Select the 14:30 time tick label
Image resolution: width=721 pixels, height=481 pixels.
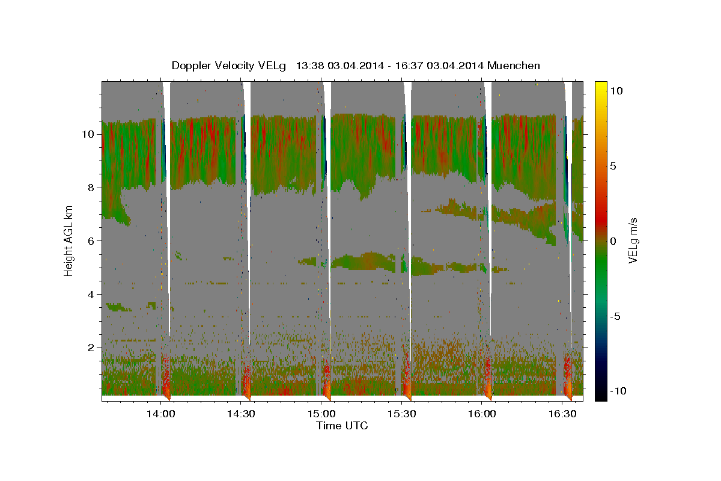[241, 414]
